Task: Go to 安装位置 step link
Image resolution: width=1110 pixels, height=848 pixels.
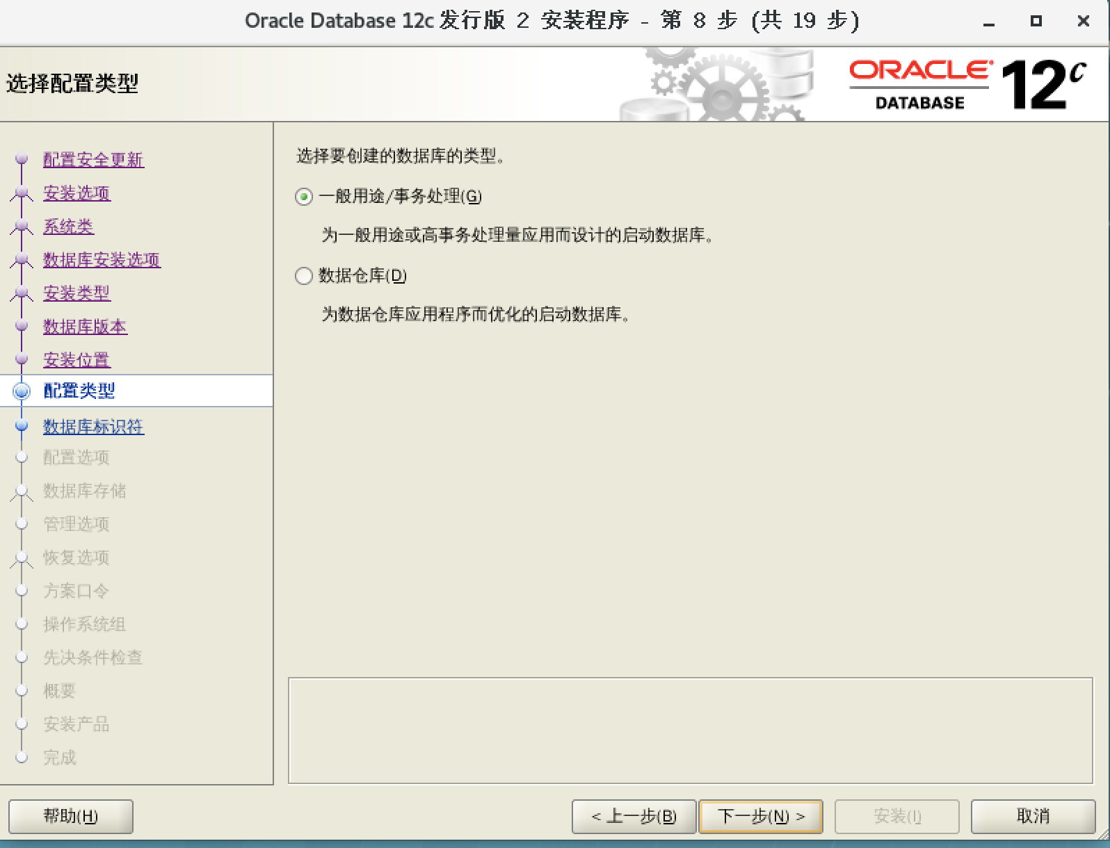Action: pos(77,360)
